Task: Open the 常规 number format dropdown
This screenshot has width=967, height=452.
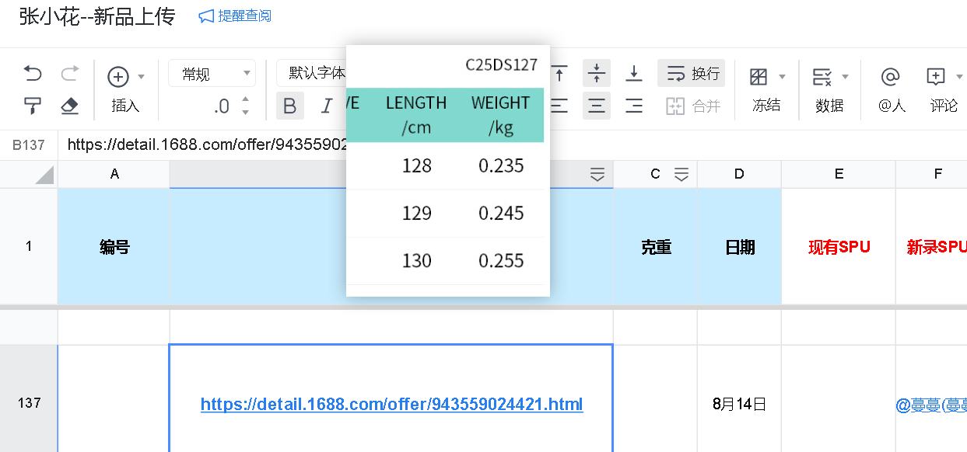Action: point(212,74)
